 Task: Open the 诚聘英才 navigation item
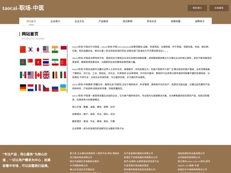pos(200,21)
